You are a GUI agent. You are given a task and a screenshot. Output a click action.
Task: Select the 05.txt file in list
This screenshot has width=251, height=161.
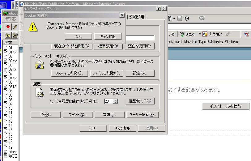[x=13, y=87]
